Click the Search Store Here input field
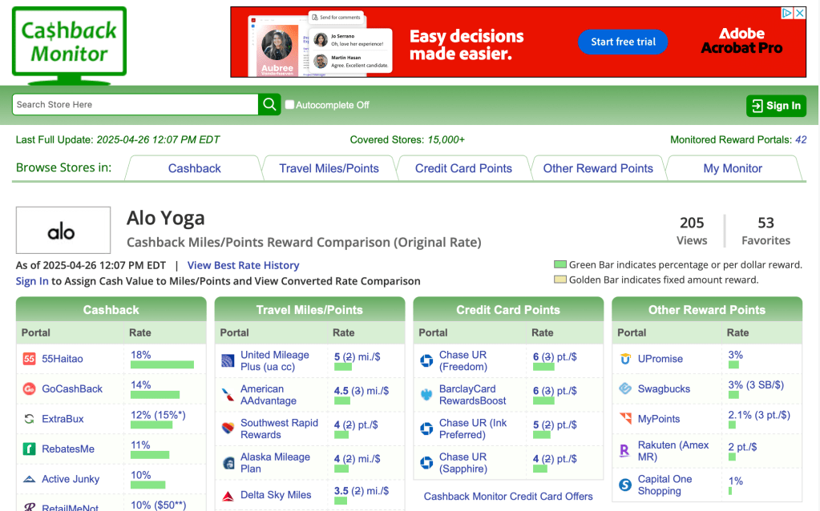 135,105
